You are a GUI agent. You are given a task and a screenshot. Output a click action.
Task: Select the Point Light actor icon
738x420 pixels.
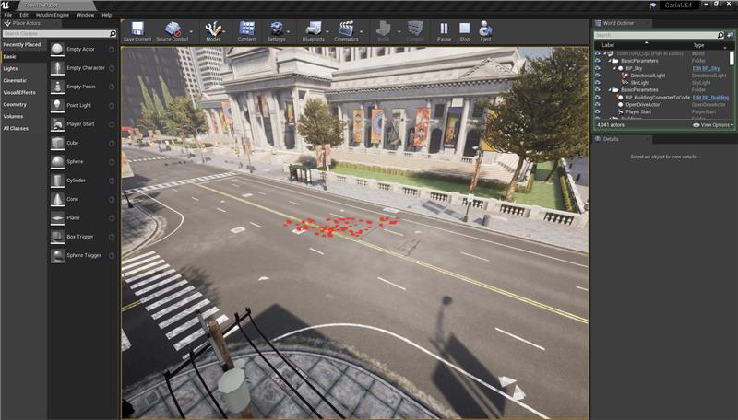tap(58, 105)
